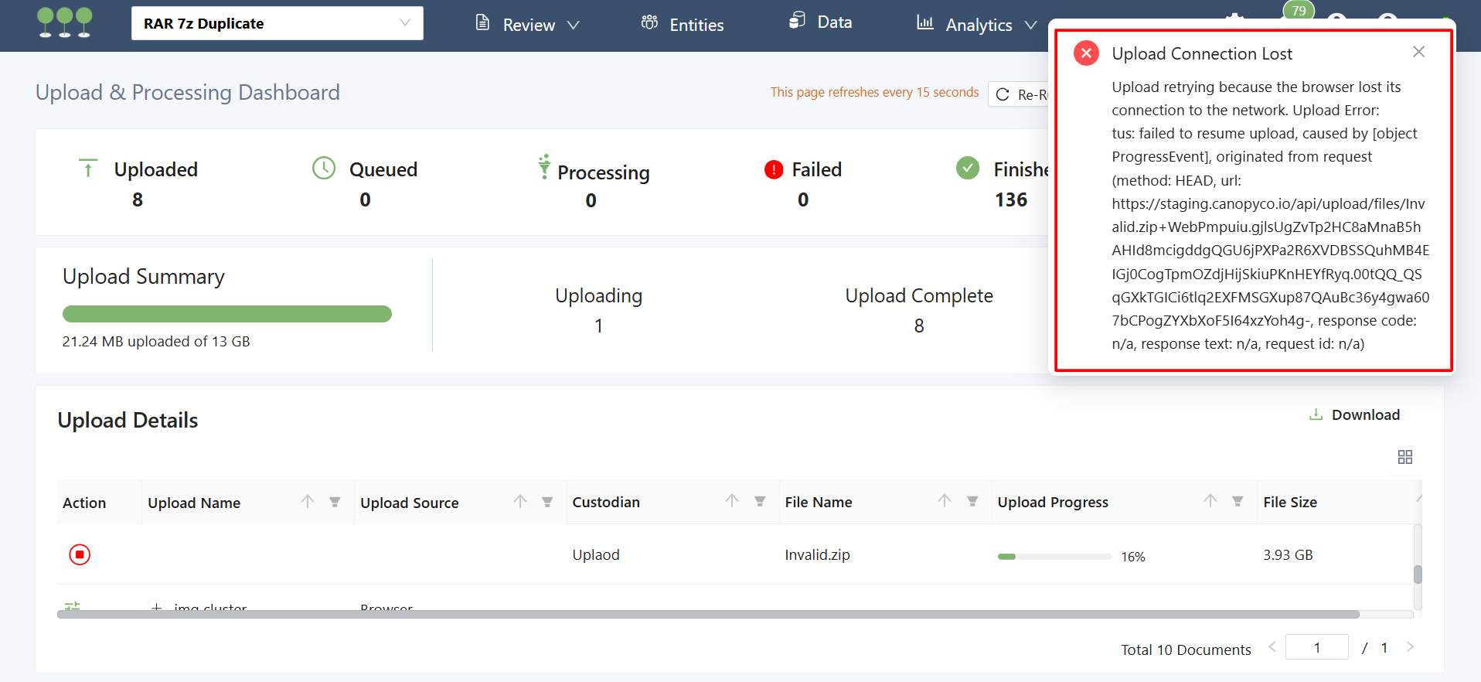Go to the Data section
This screenshot has height=682, width=1481.
[x=821, y=22]
